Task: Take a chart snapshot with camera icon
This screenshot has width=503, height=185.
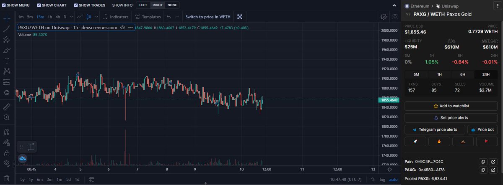Action: (x=395, y=17)
